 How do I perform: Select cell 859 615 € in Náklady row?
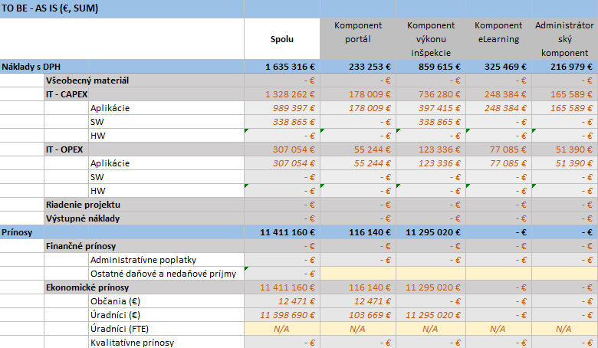click(x=431, y=67)
